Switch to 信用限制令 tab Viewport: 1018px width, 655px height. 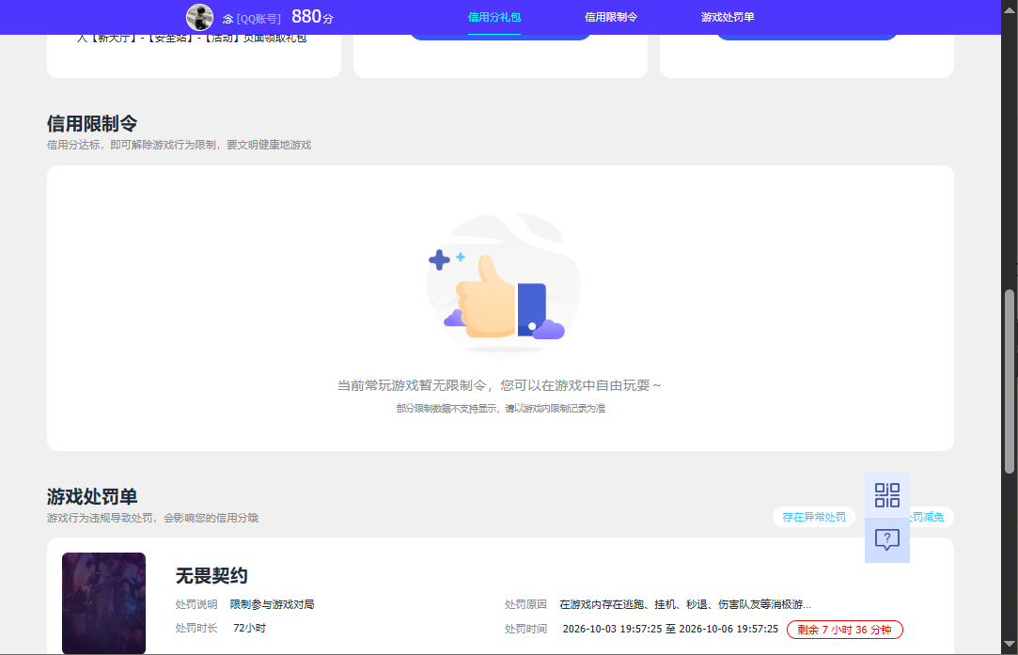pos(611,18)
